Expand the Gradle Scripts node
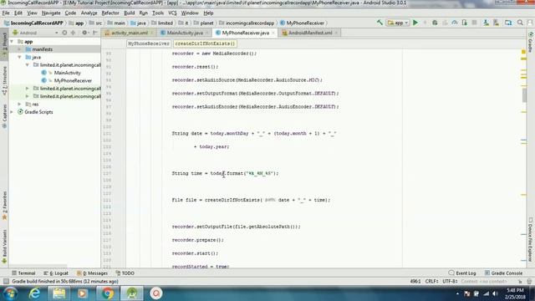 [x=12, y=112]
